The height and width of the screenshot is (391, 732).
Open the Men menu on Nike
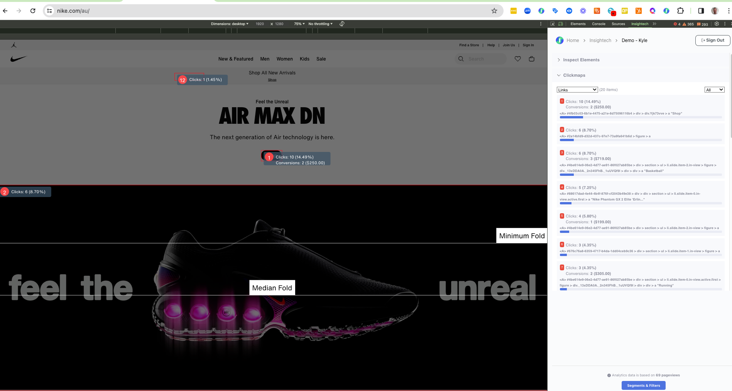[x=265, y=59]
